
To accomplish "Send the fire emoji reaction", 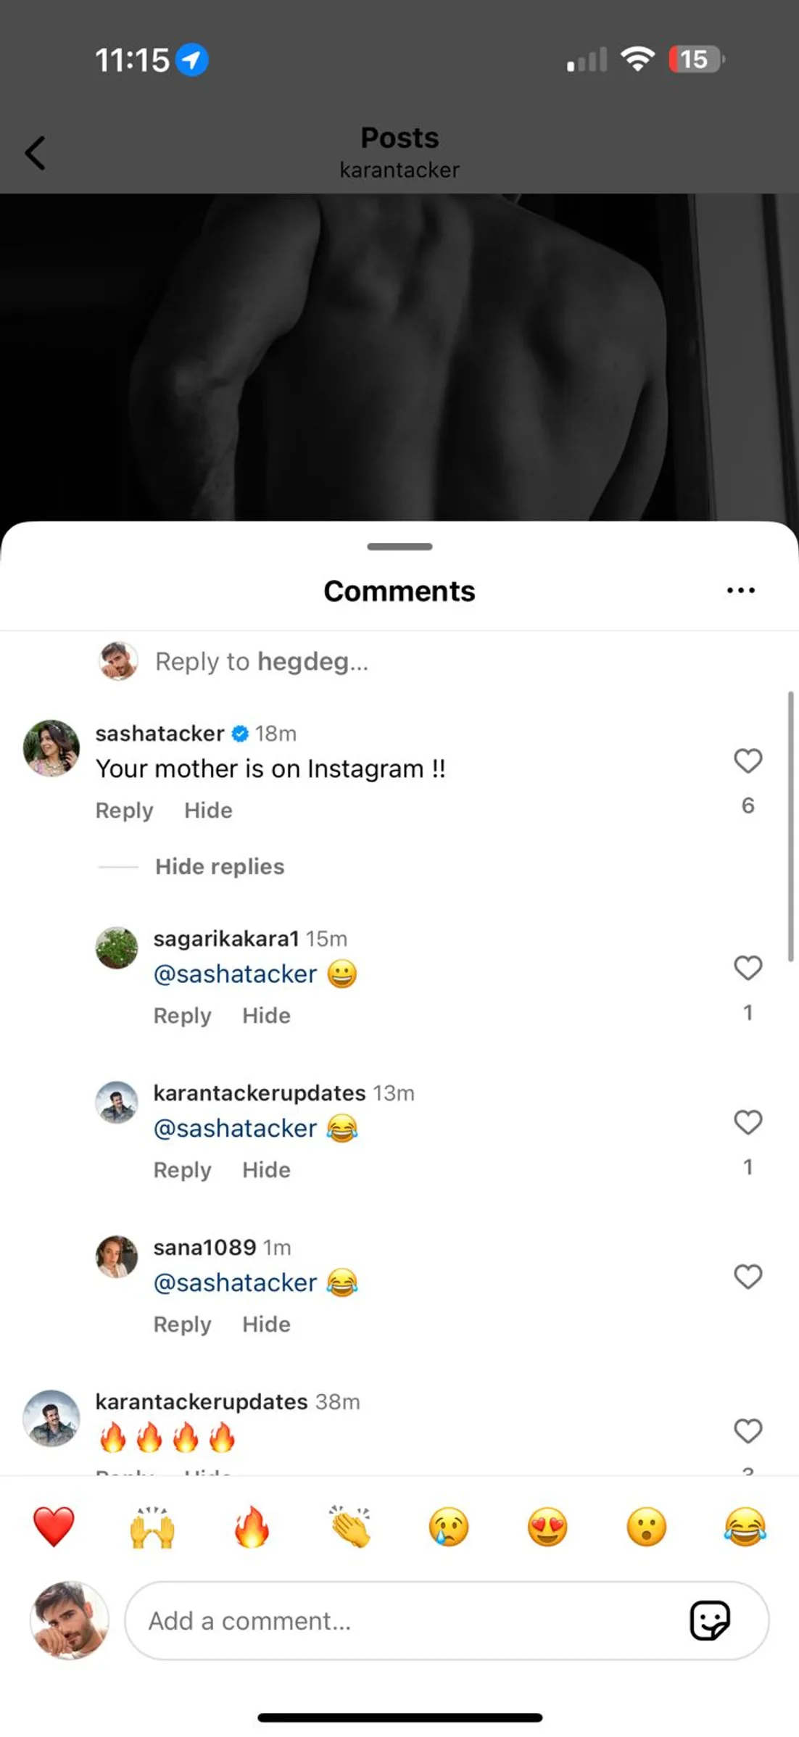I will pyautogui.click(x=252, y=1526).
